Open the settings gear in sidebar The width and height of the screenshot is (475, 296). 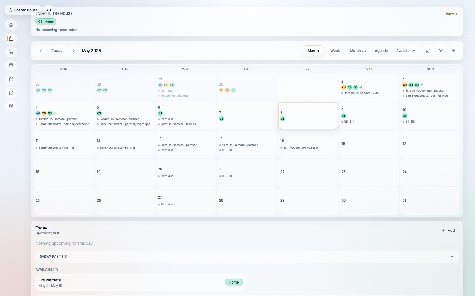11,106
